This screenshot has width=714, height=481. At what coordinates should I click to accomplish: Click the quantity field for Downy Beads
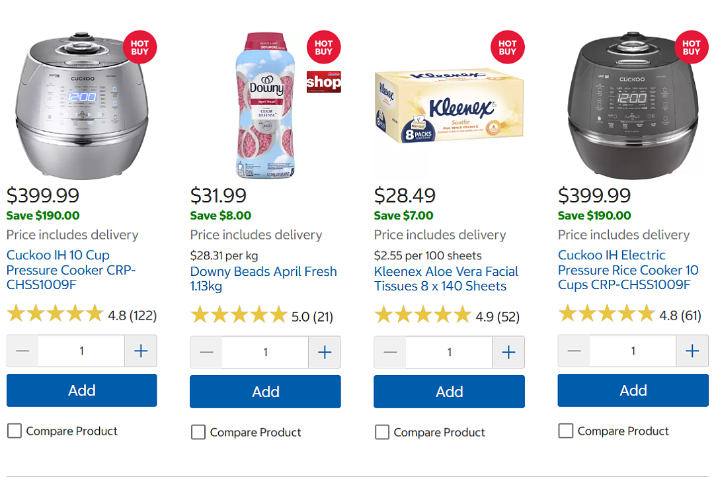point(265,352)
